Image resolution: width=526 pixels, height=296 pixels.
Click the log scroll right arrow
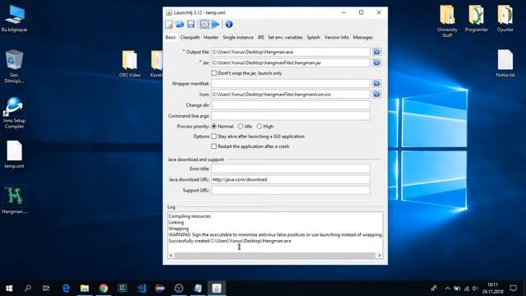380,256
